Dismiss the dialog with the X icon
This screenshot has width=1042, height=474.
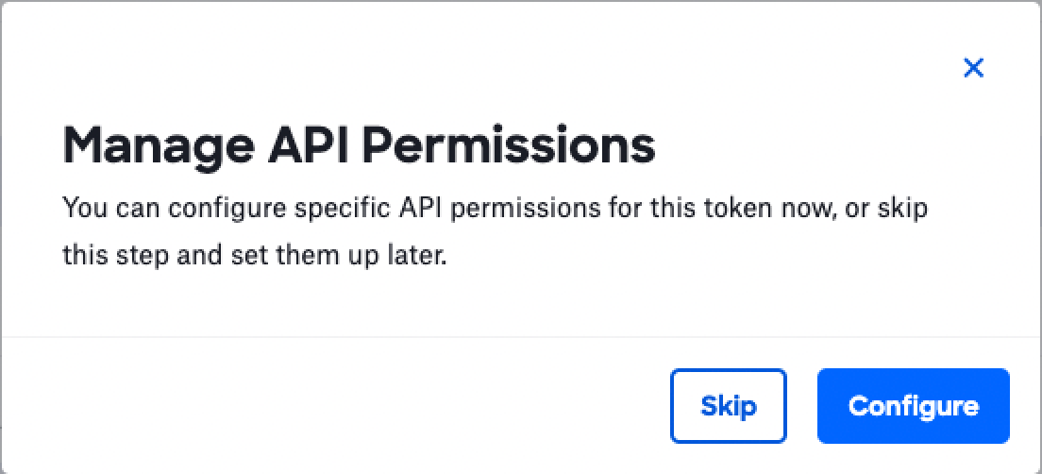pyautogui.click(x=973, y=68)
